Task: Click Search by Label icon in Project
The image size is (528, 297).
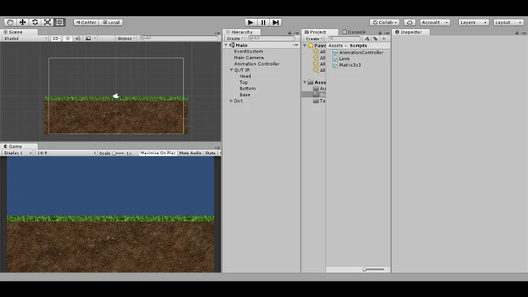Action: [x=375, y=39]
